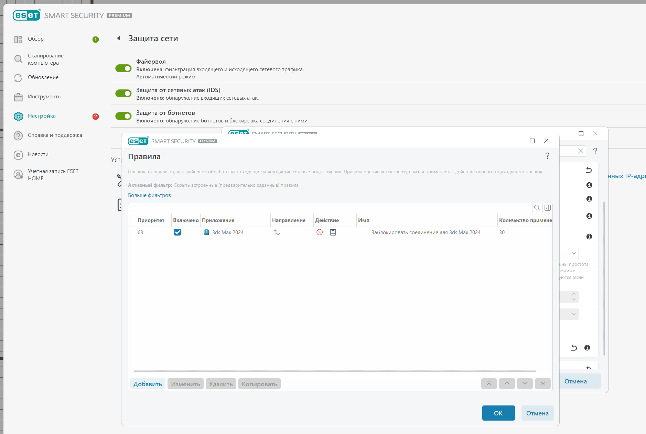
Task: Confirm with OK in Правила dialog
Action: coord(498,413)
